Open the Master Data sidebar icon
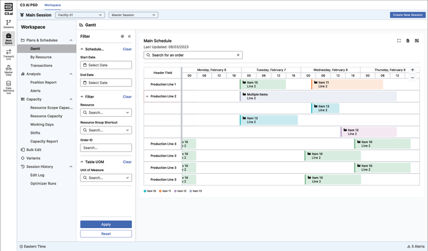The width and height of the screenshot is (428, 251). (9, 70)
